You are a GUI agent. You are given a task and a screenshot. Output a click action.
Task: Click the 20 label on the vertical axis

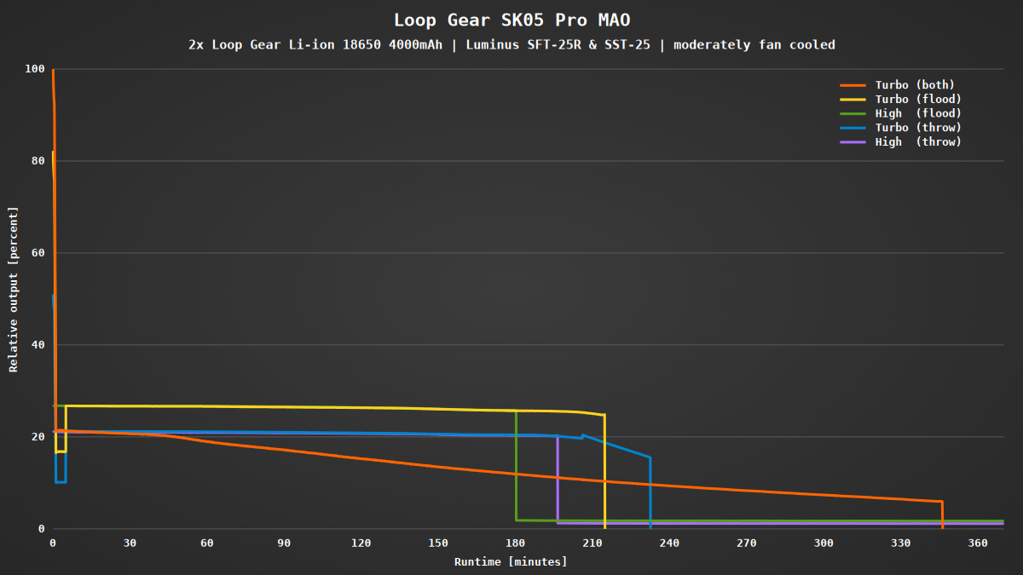(38, 437)
